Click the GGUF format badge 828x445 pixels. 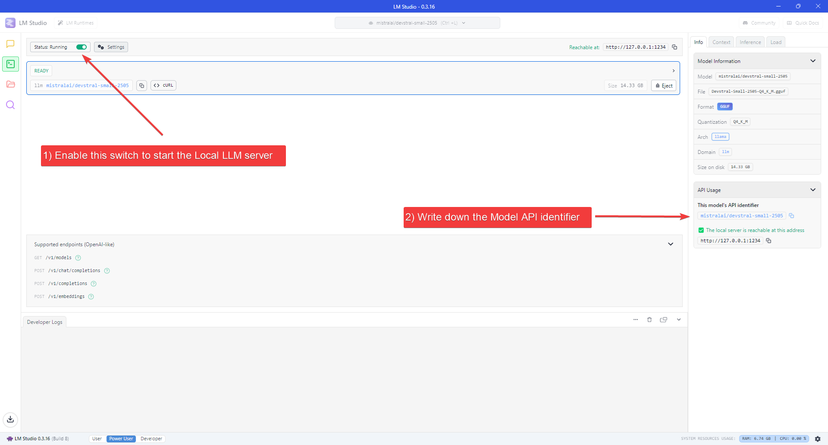[x=725, y=107]
